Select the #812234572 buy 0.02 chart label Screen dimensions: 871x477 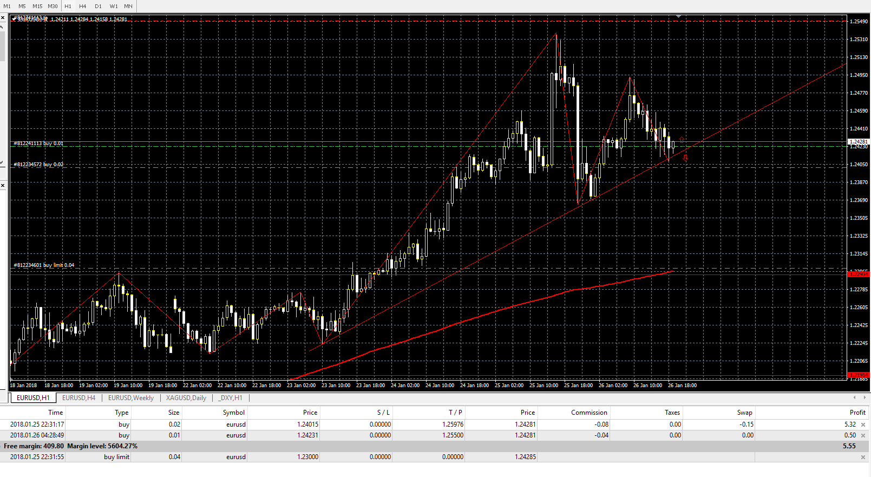pyautogui.click(x=38, y=164)
